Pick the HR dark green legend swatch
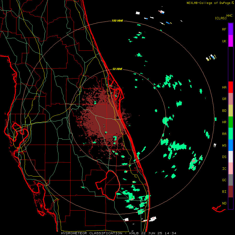Viewport: 235px width, 235px height. (231, 122)
